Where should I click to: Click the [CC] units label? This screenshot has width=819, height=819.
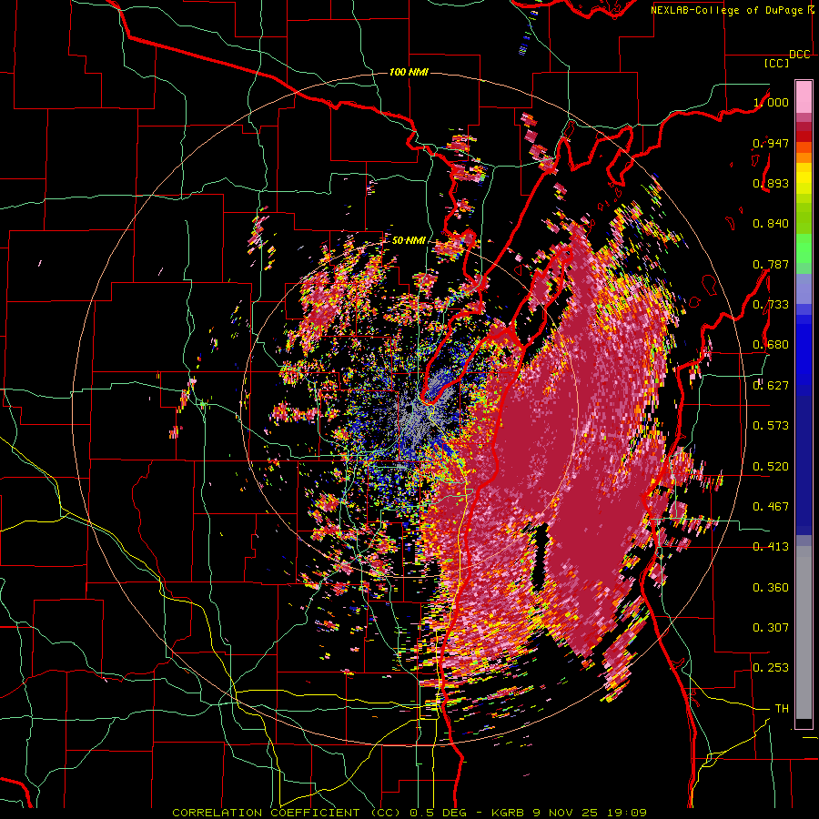pos(777,63)
